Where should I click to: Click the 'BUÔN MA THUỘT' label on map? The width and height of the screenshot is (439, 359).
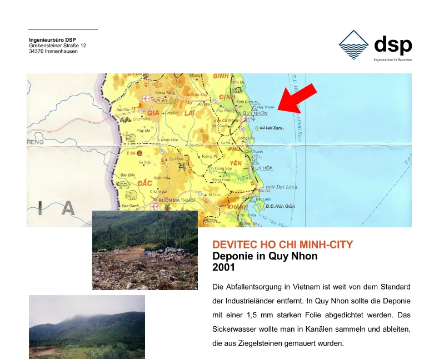(177, 201)
